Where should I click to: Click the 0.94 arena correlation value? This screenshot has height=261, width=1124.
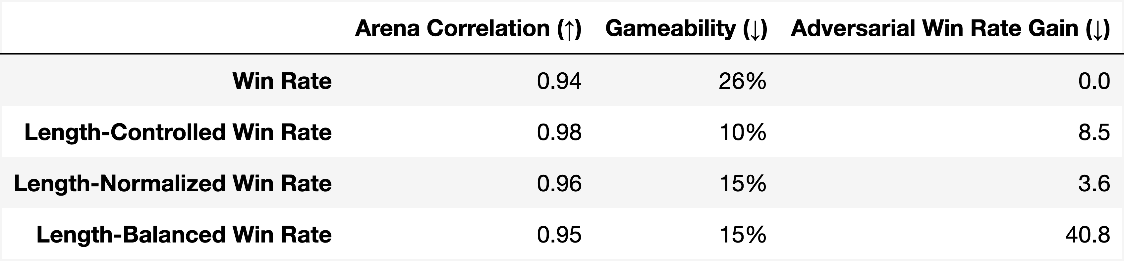(x=559, y=81)
